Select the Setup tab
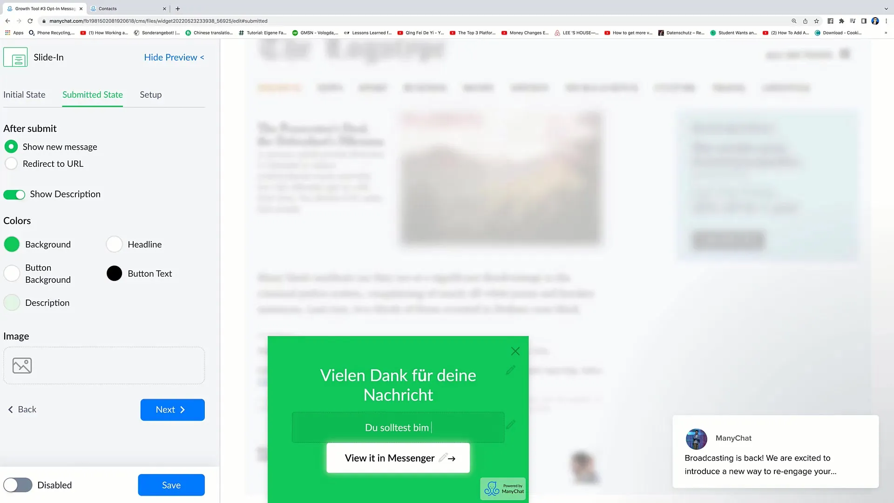The width and height of the screenshot is (894, 503). [150, 94]
